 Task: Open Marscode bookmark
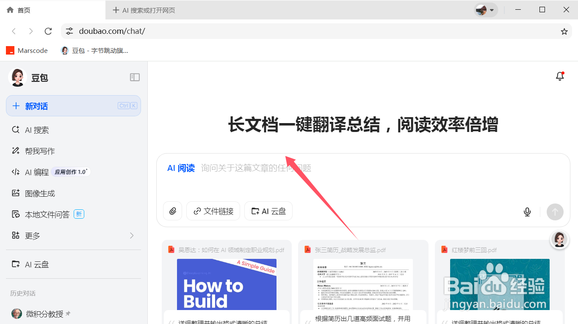coord(27,50)
